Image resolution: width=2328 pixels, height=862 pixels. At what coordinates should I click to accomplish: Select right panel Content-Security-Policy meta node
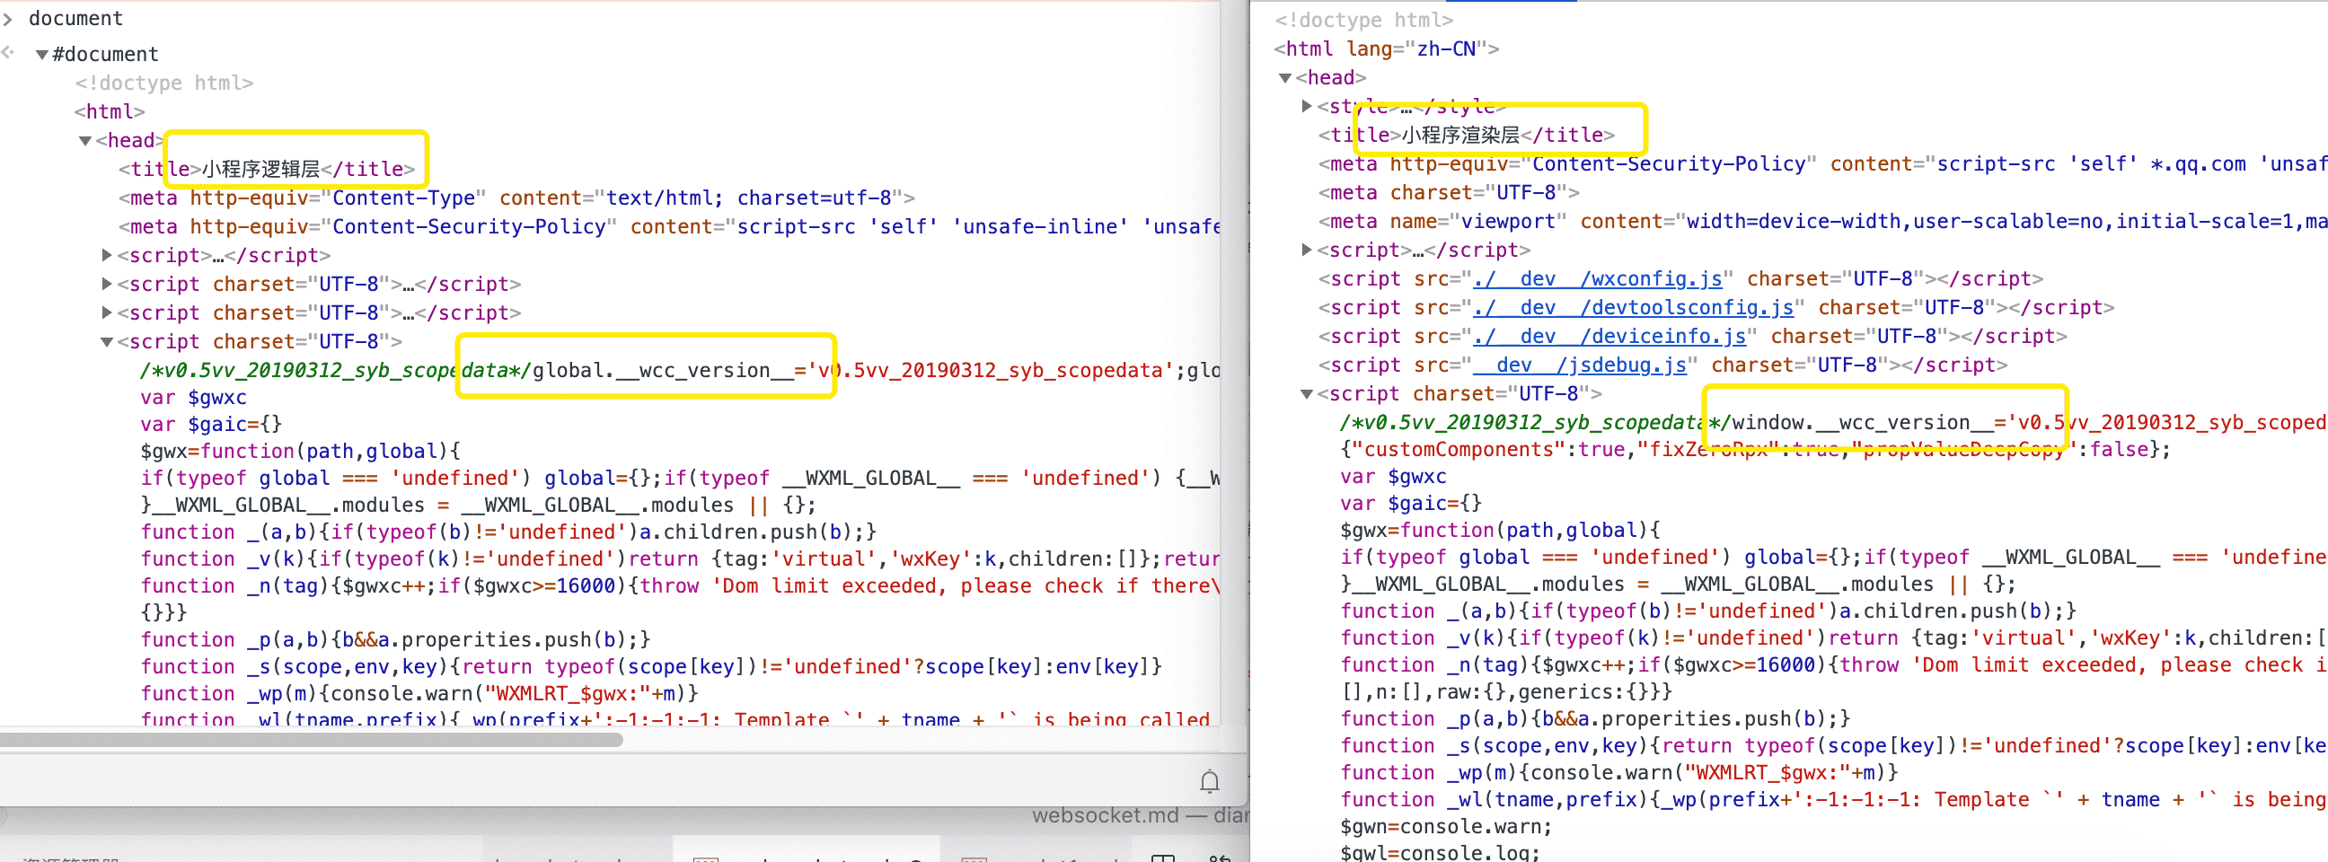tap(1822, 163)
